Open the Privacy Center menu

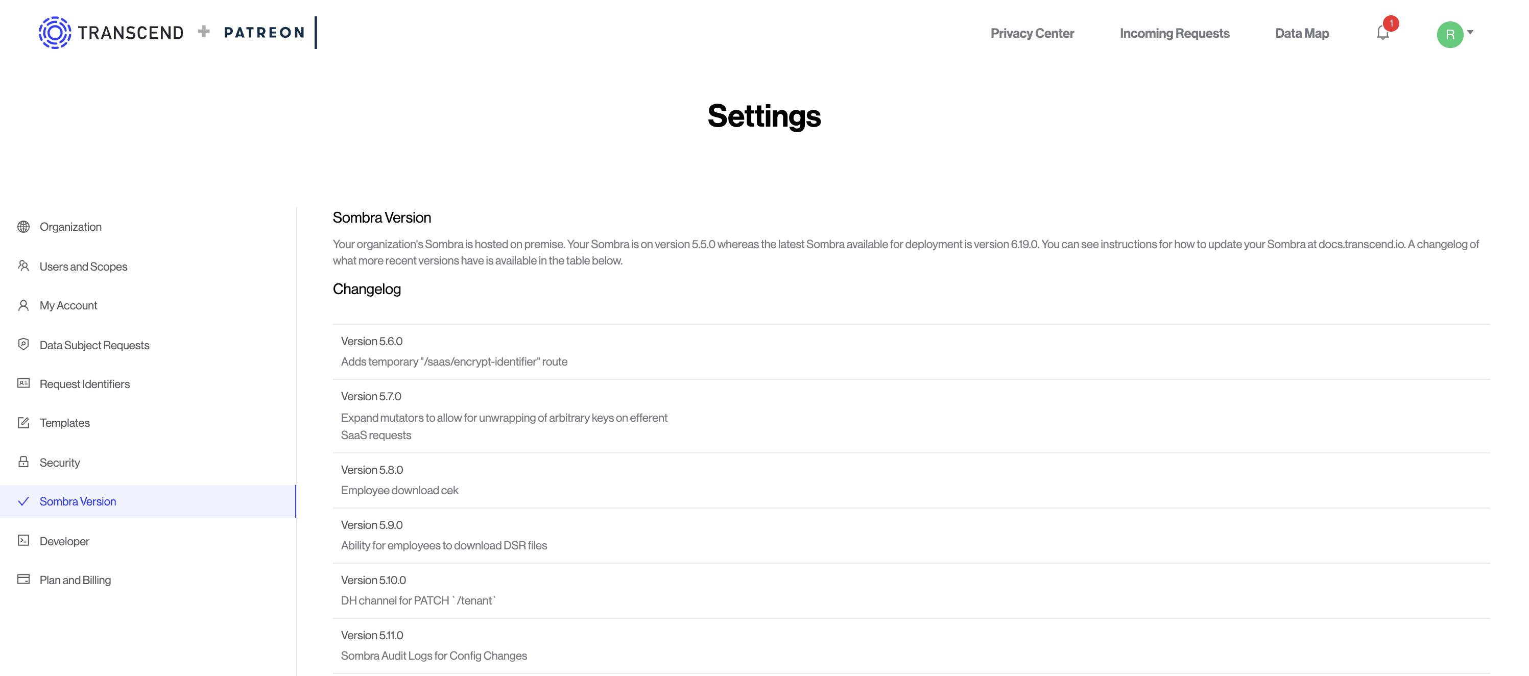point(1032,33)
